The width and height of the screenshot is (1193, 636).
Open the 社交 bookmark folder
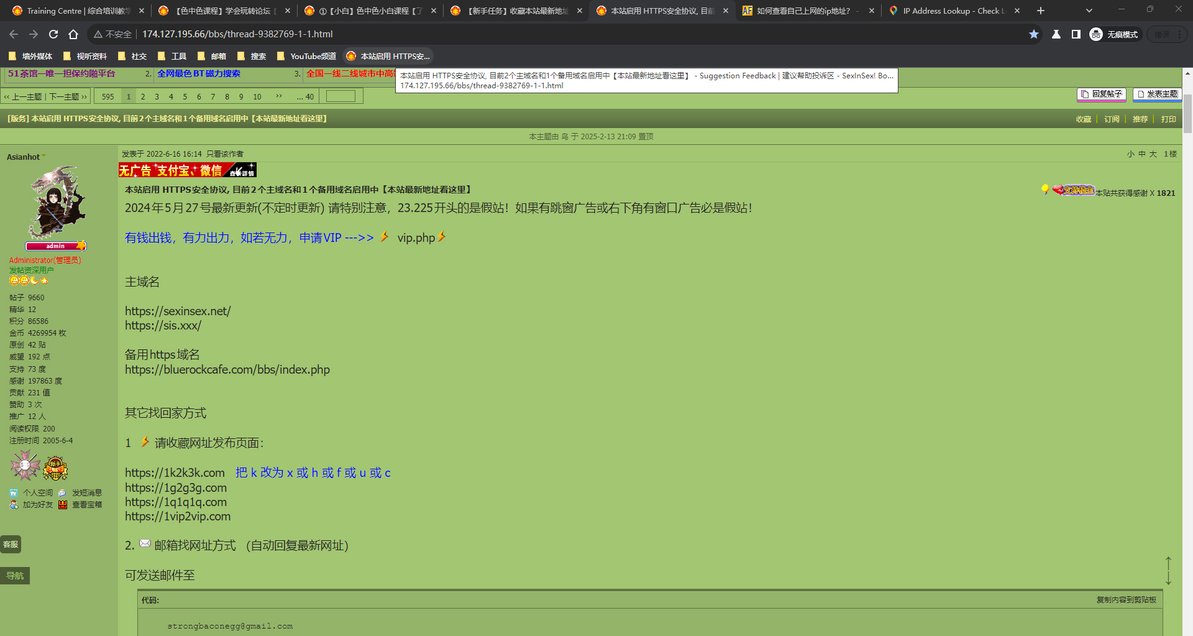[132, 56]
